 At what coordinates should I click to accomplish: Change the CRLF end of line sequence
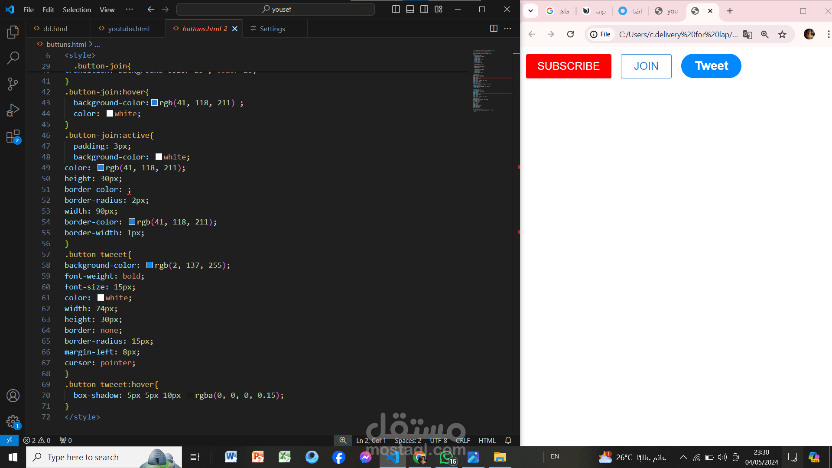tap(463, 440)
